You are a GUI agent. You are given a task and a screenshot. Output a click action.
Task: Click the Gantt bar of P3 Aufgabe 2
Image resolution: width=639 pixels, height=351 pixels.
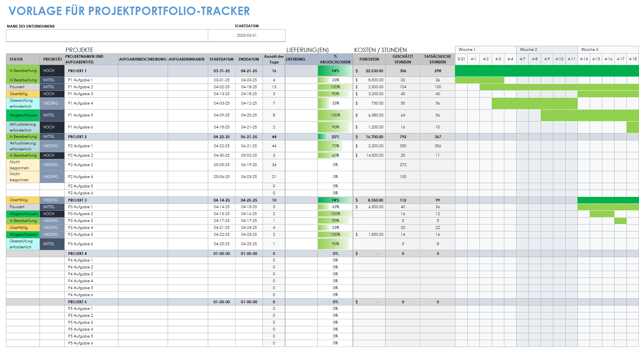pos(602,214)
